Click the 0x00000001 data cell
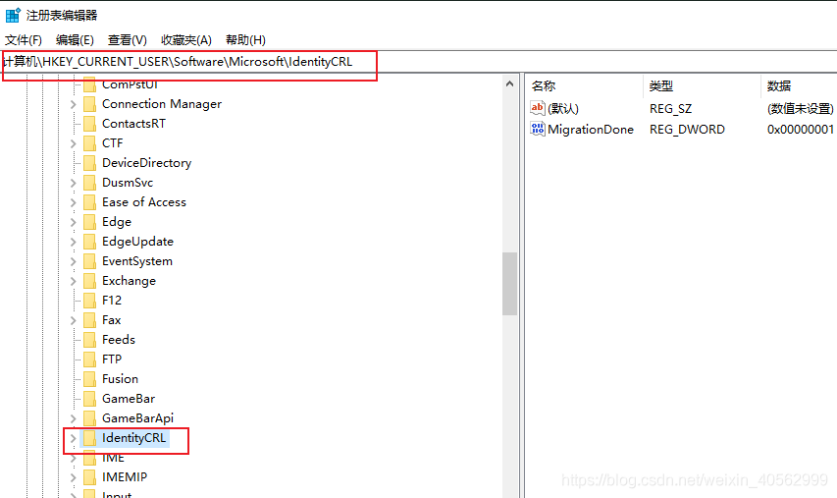The image size is (837, 498). click(800, 130)
